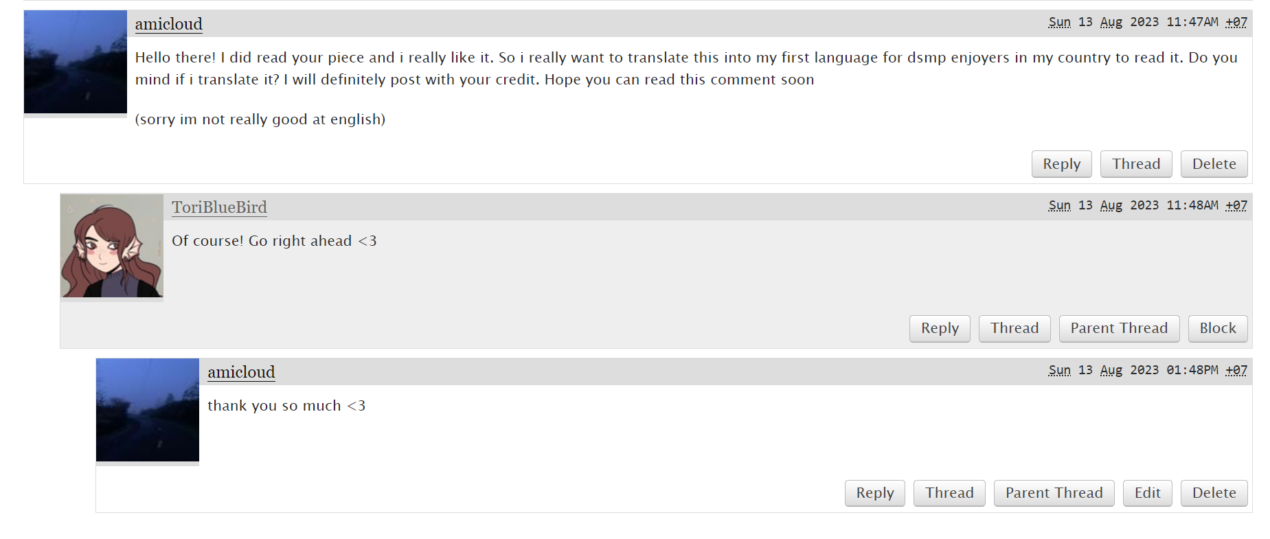Screen dimensions: 1270x539
Task: Open amicloud's avatar on the first comment
Action: (76, 62)
